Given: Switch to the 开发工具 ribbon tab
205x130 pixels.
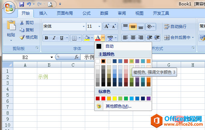Looking at the screenshot, I should [x=161, y=13].
